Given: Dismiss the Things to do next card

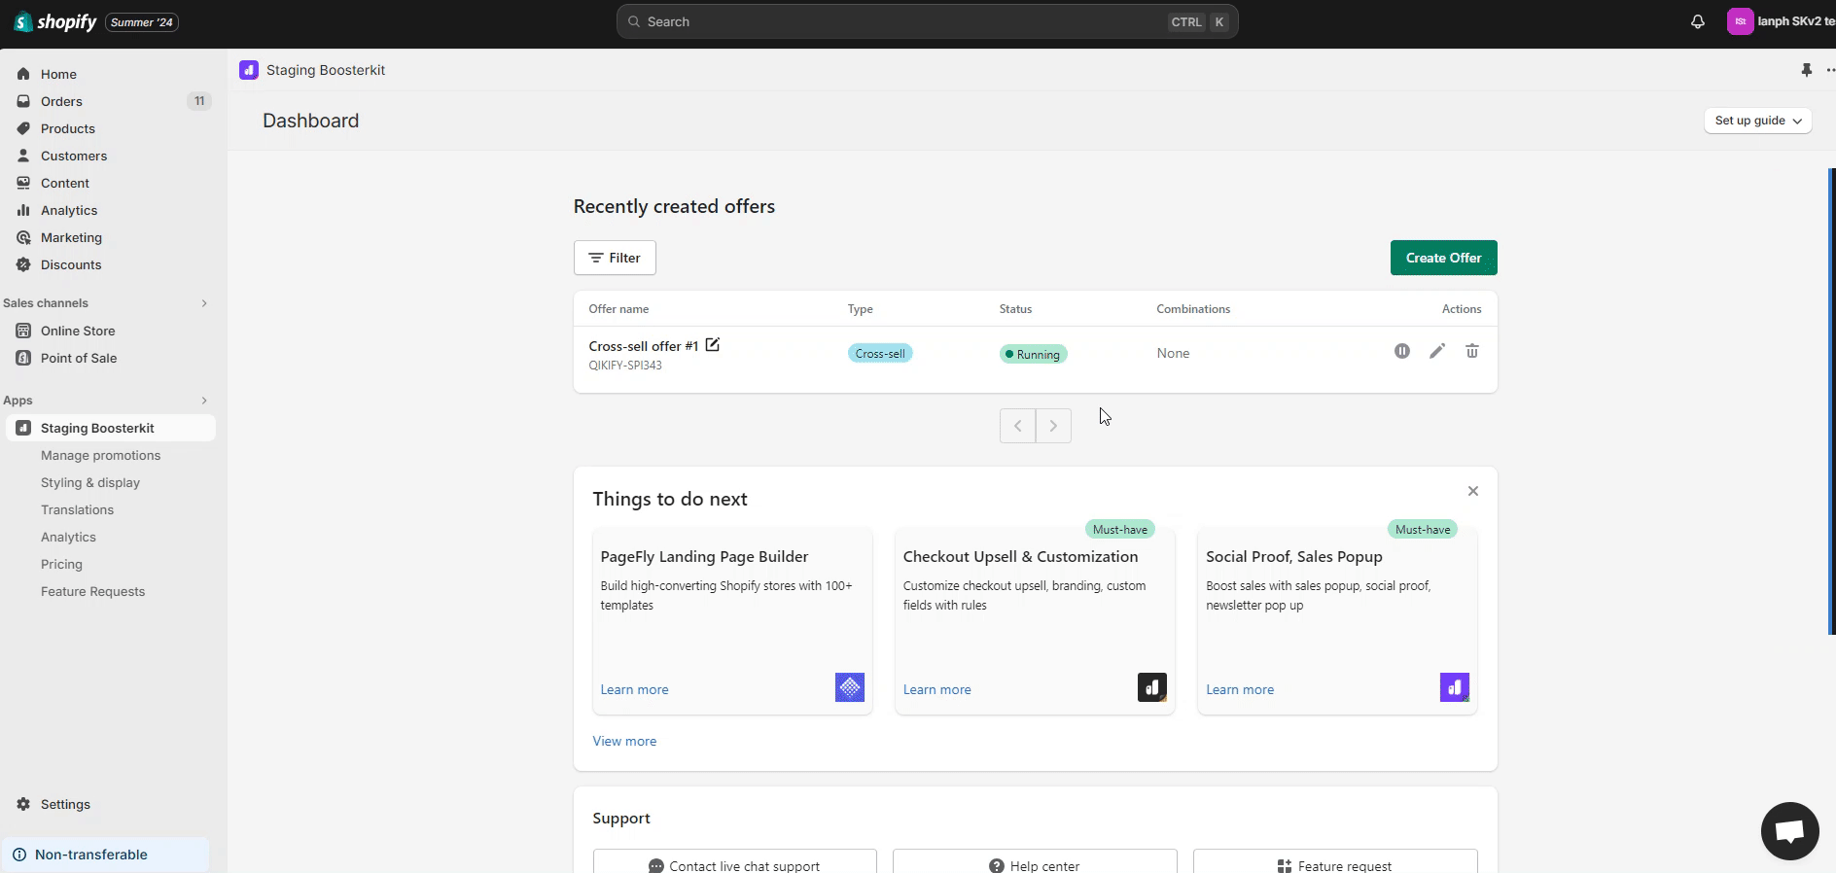Looking at the screenshot, I should [x=1473, y=491].
